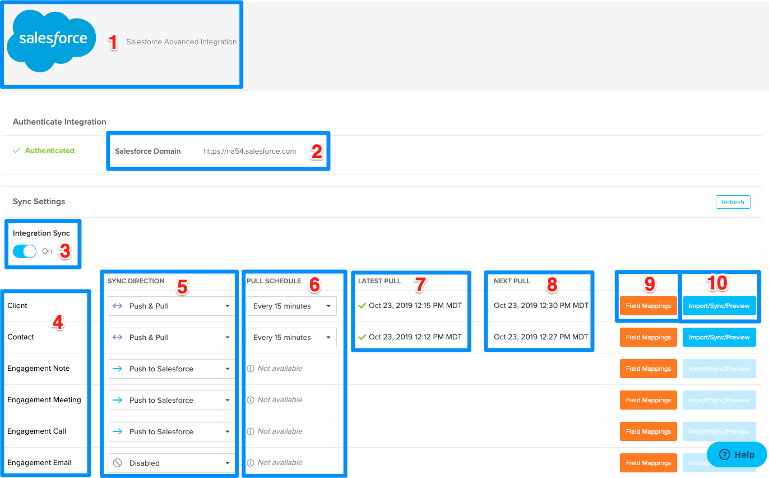
Task: Click the Push & Pull arrows icon in Contact row
Action: click(x=118, y=337)
